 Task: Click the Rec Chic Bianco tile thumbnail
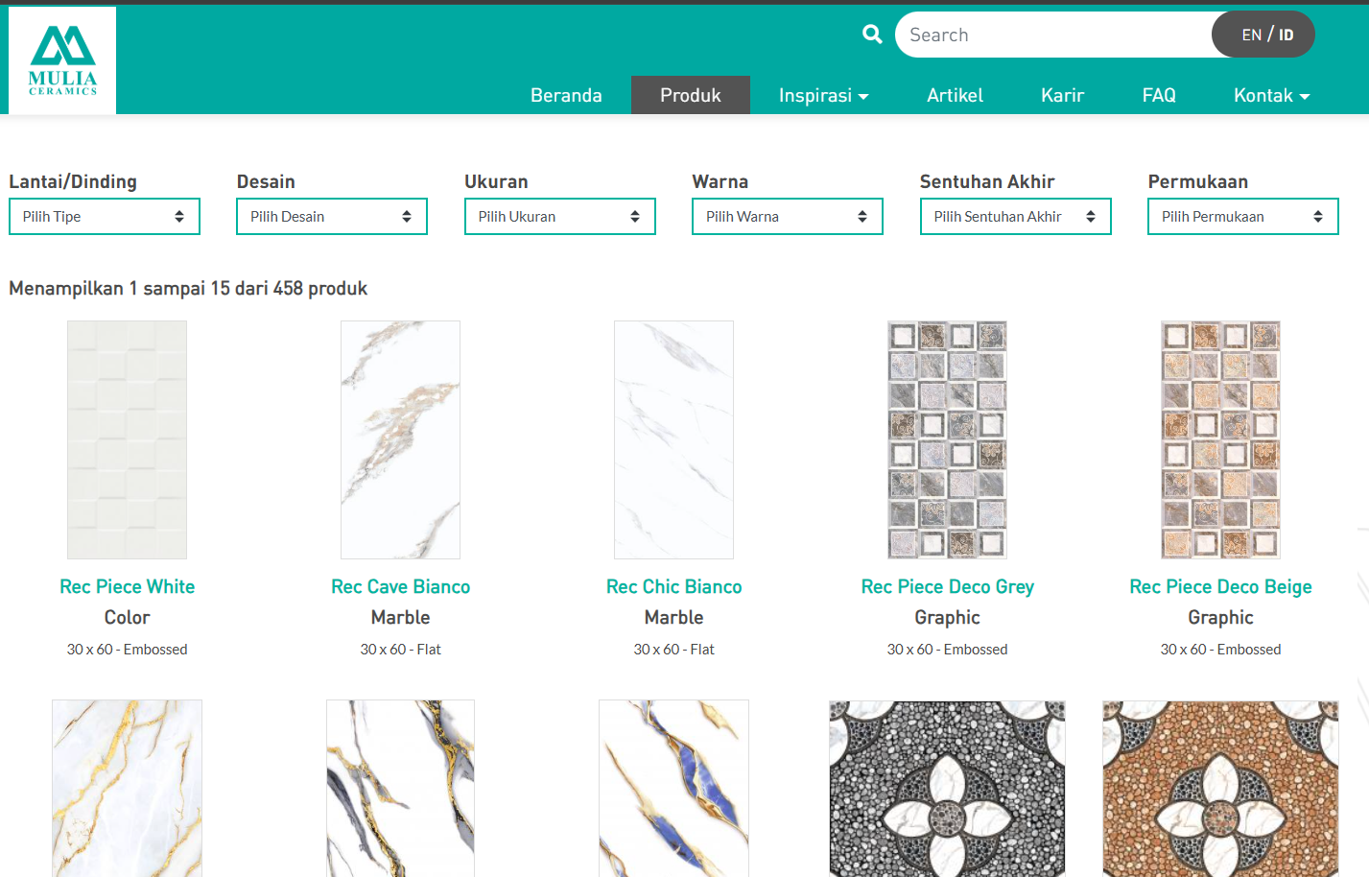point(673,438)
